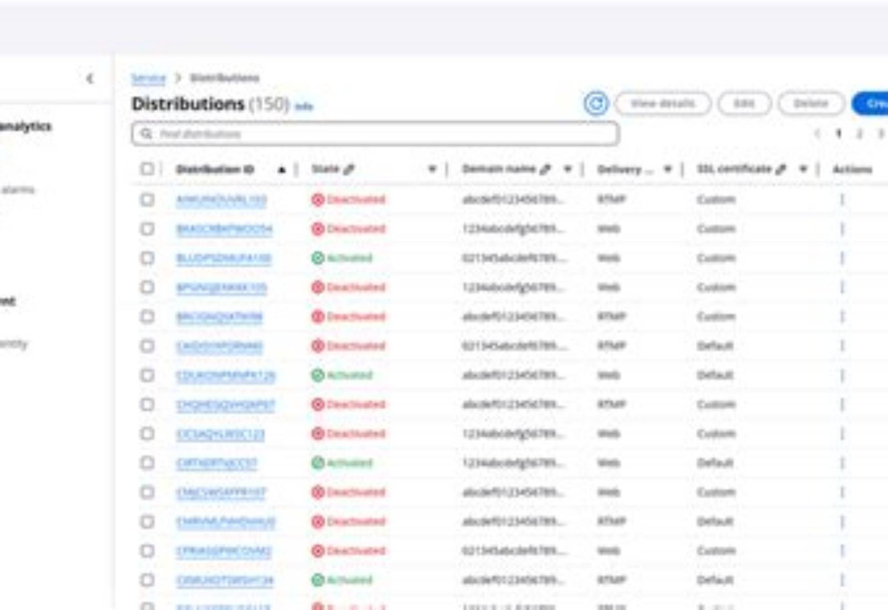Click the refresh icon button
888x610 pixels.
(x=596, y=104)
